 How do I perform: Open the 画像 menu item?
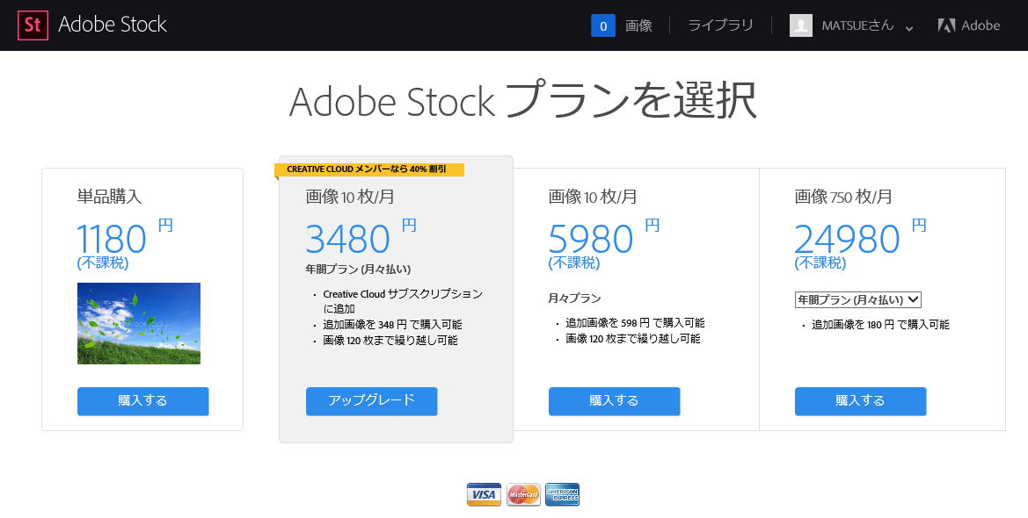638,25
